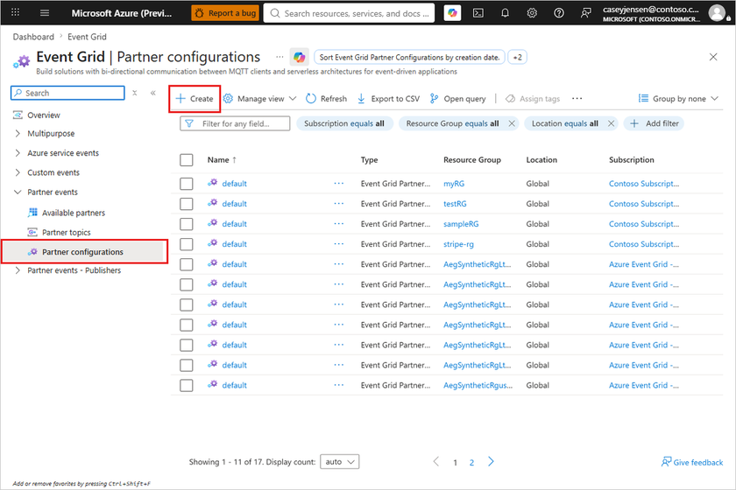Click the sidebar Search box
Screen dimensions: 736x490
click(67, 93)
